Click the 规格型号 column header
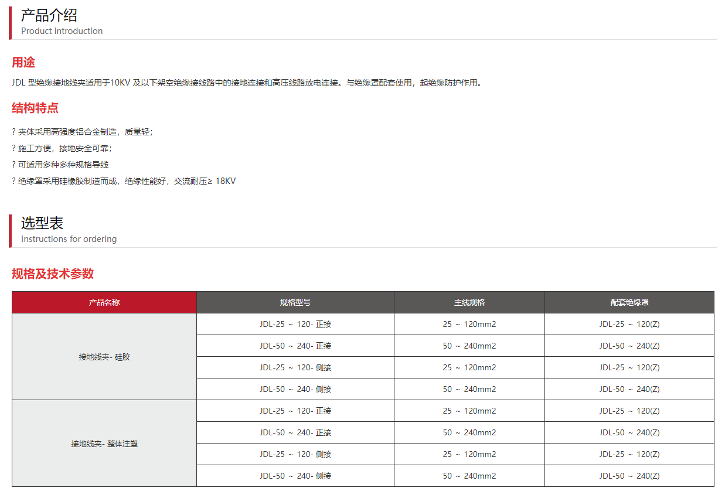The image size is (725, 498). 295,302
